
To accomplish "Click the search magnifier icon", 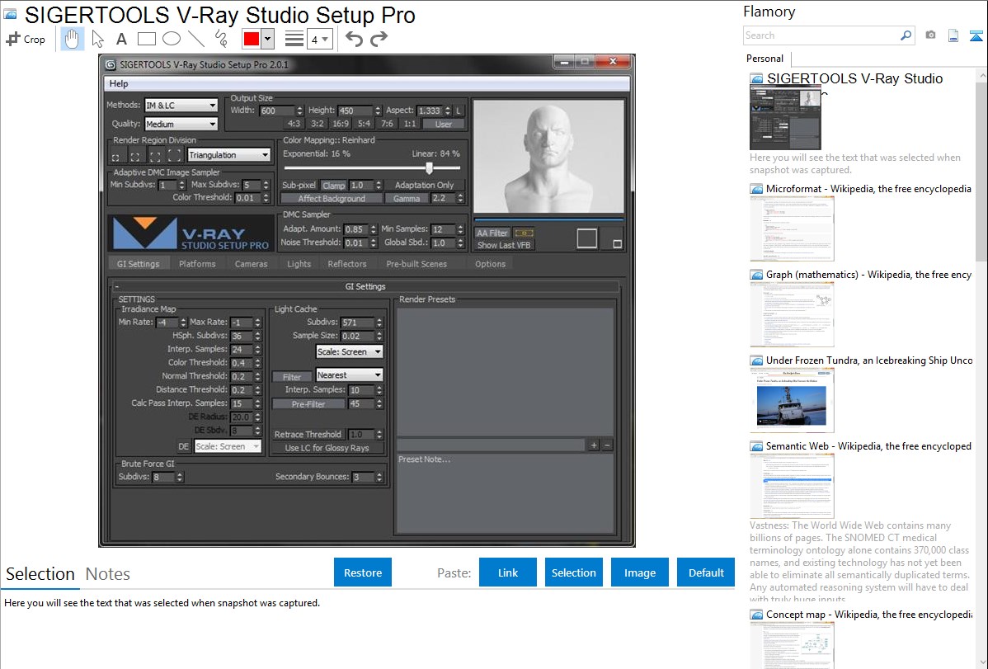I will [x=906, y=35].
